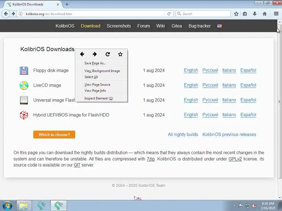Click the bookmark star in context menu

click(x=120, y=54)
